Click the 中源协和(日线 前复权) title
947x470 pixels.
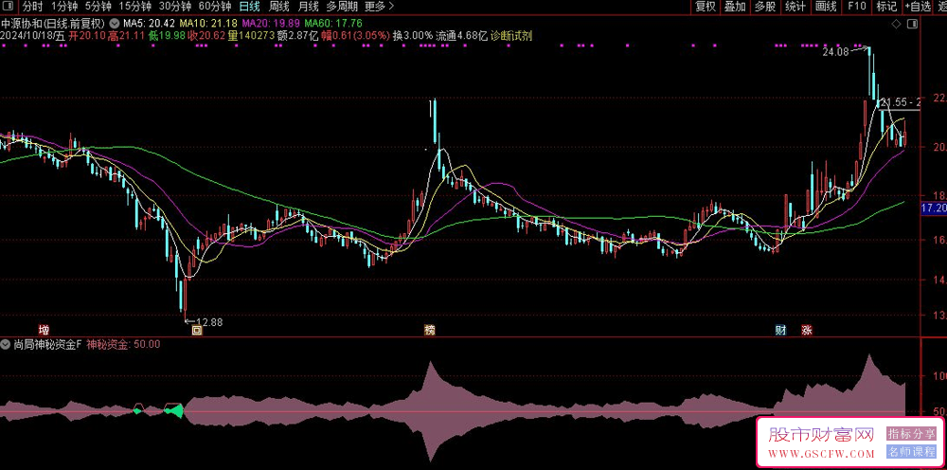point(54,24)
